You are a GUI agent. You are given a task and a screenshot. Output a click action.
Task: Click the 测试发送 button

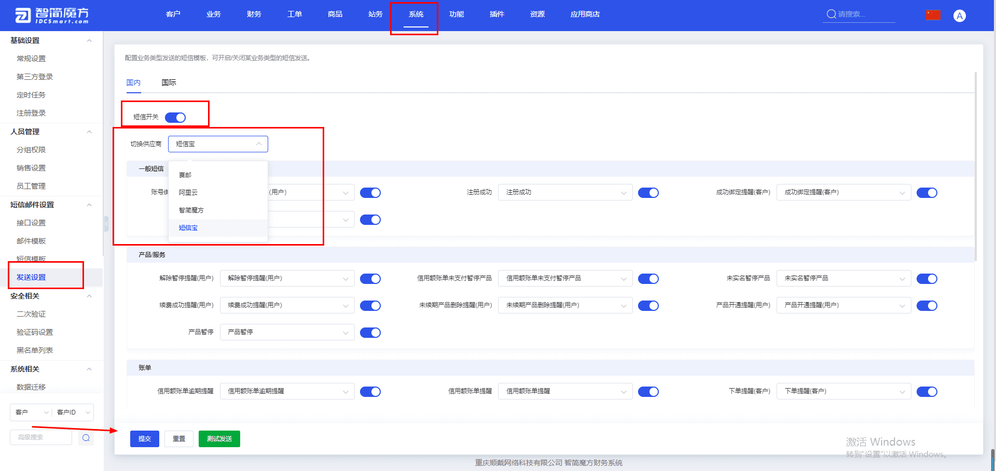pyautogui.click(x=219, y=439)
